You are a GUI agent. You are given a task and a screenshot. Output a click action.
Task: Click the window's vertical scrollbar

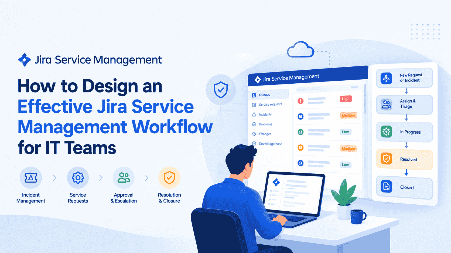365,99
